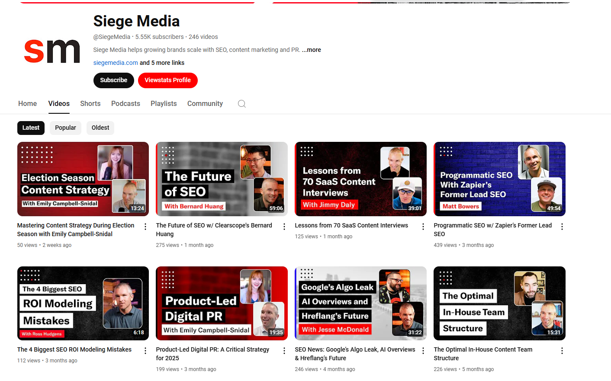Visit the siegemedia.com link
The image size is (611, 381).
point(116,63)
